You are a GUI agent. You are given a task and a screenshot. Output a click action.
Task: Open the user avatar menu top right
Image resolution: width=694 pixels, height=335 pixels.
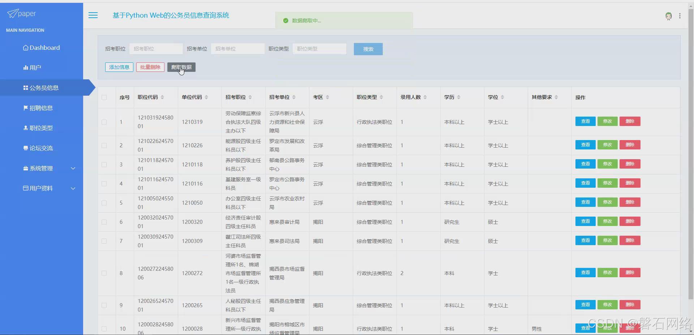[668, 16]
